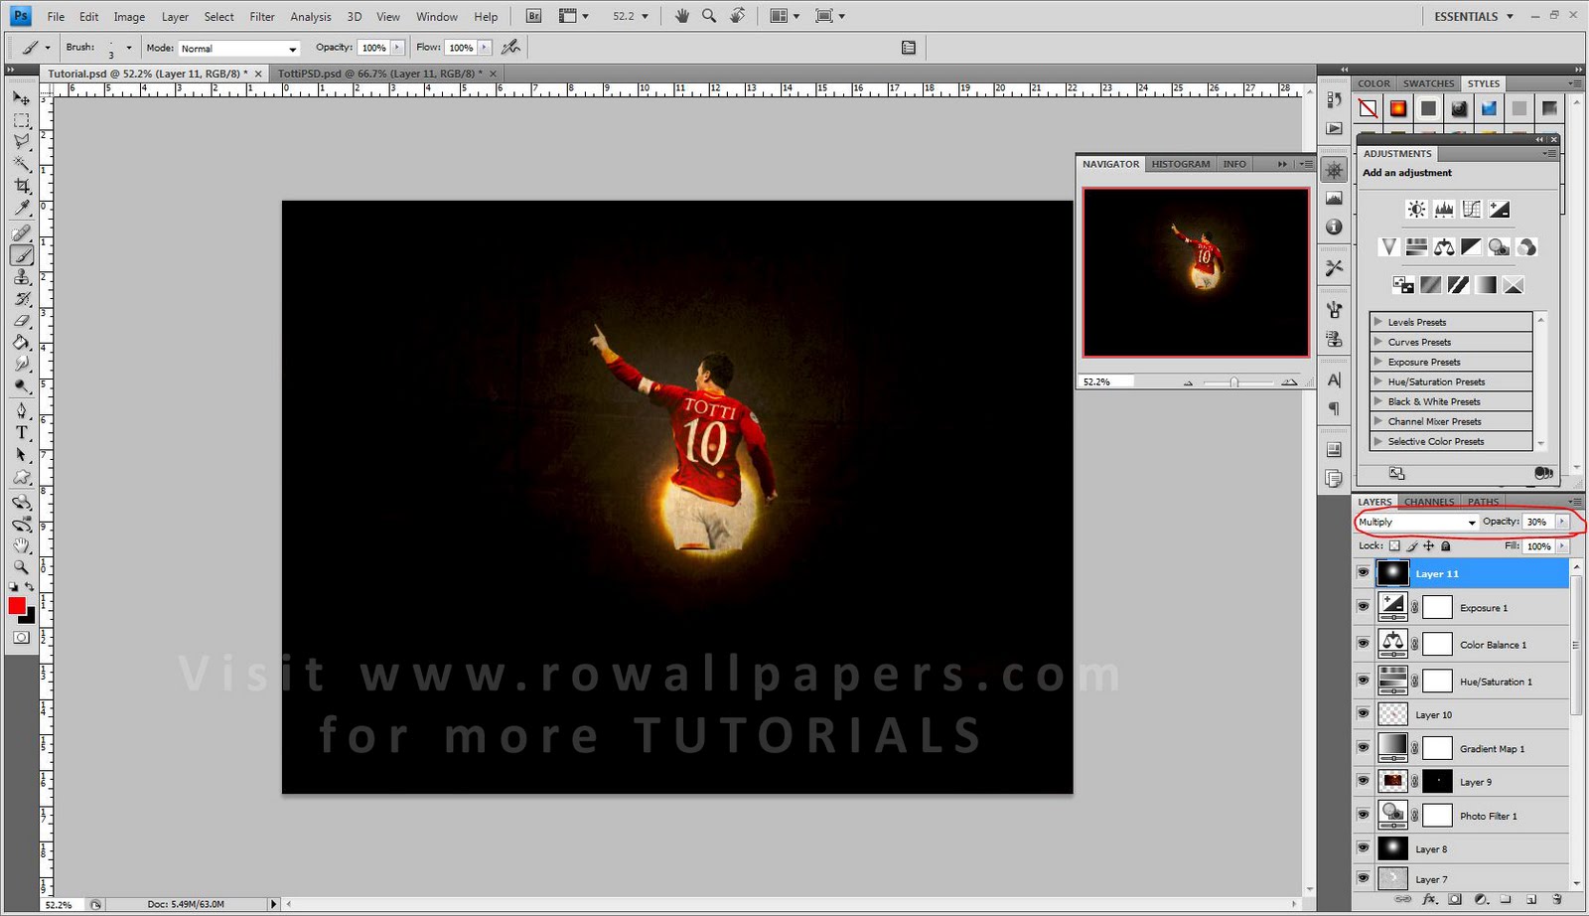Select the Zoom tool in toolbox
Image resolution: width=1589 pixels, height=916 pixels.
21,567
